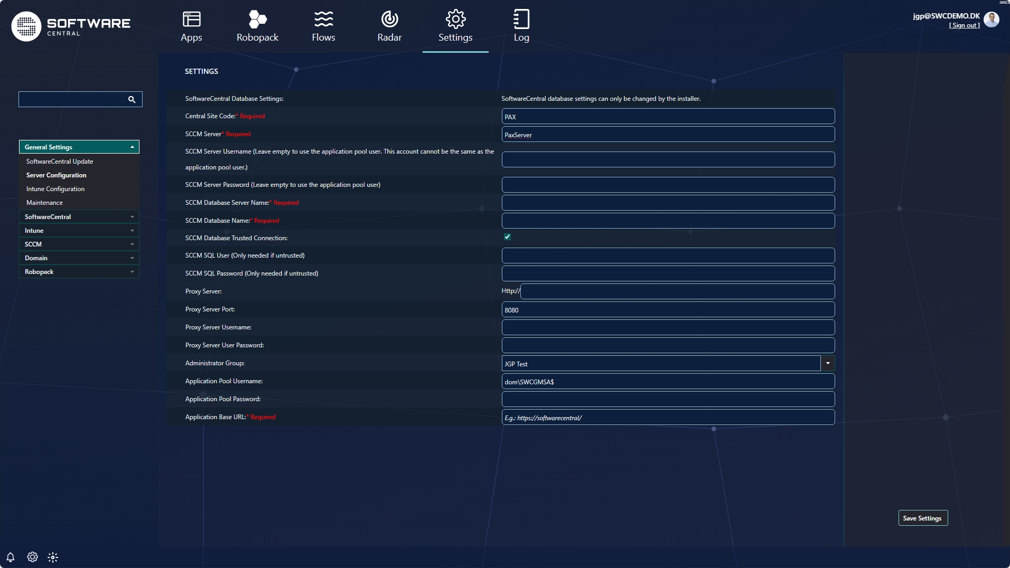Open the Administrator Group dropdown arrow
Viewport: 1010px width, 568px height.
(828, 363)
